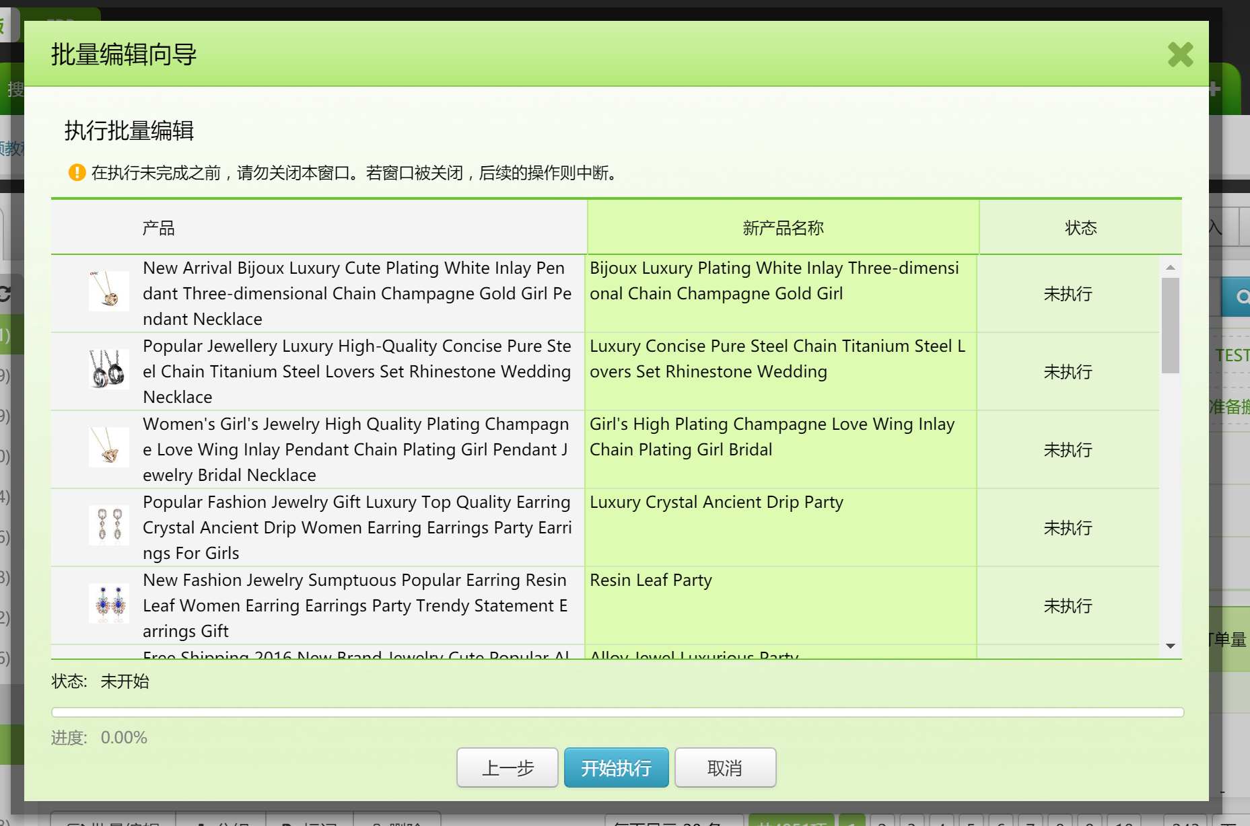Click the 开始执行 button
Viewport: 1250px width, 826px height.
pos(616,767)
